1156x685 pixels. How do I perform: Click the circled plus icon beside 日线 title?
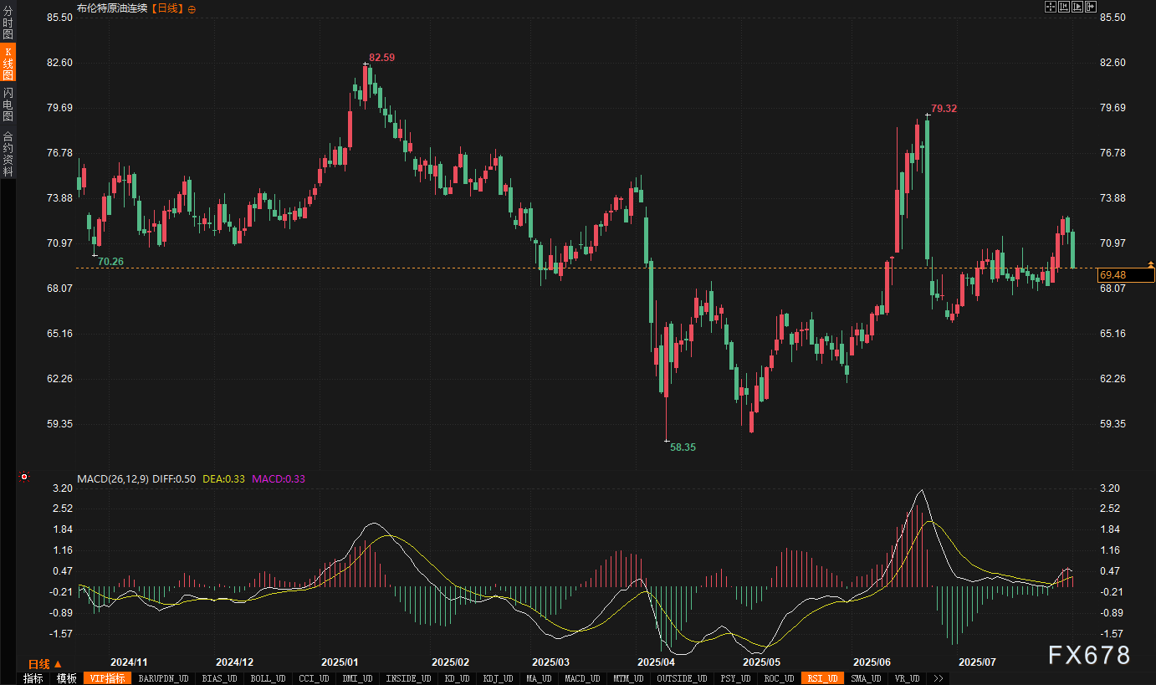click(192, 9)
